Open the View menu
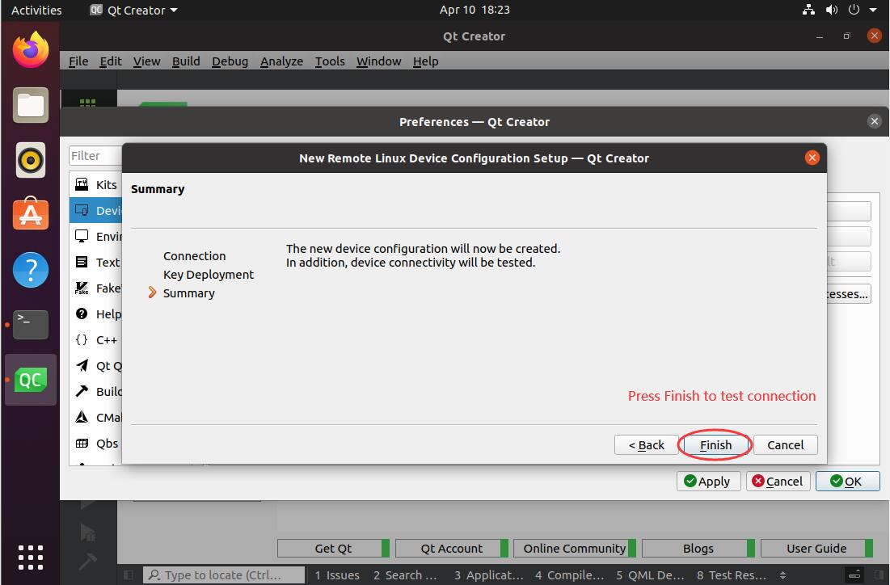 point(146,61)
